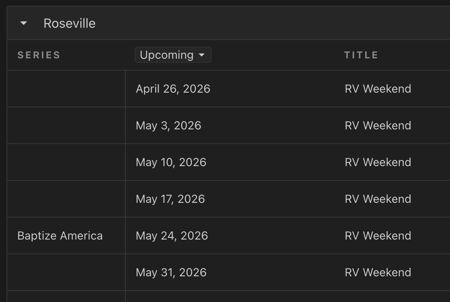Open RV Weekend title for May 10
450x302 pixels.
(x=378, y=162)
